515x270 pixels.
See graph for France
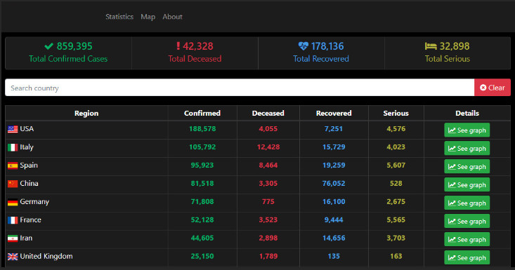tap(467, 221)
